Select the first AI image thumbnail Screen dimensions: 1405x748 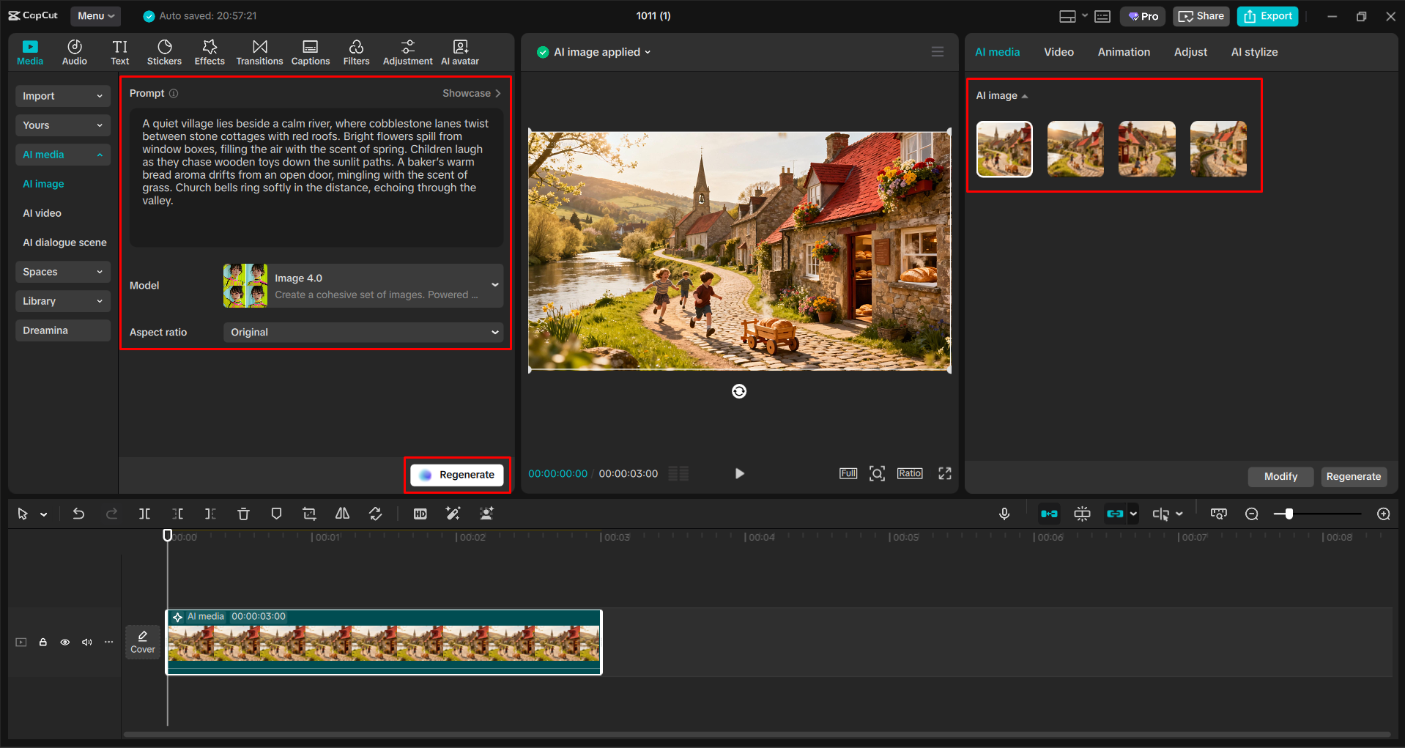coord(1004,149)
